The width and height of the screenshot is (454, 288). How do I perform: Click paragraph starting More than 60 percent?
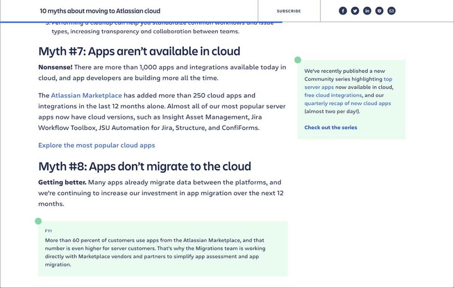[x=155, y=252]
